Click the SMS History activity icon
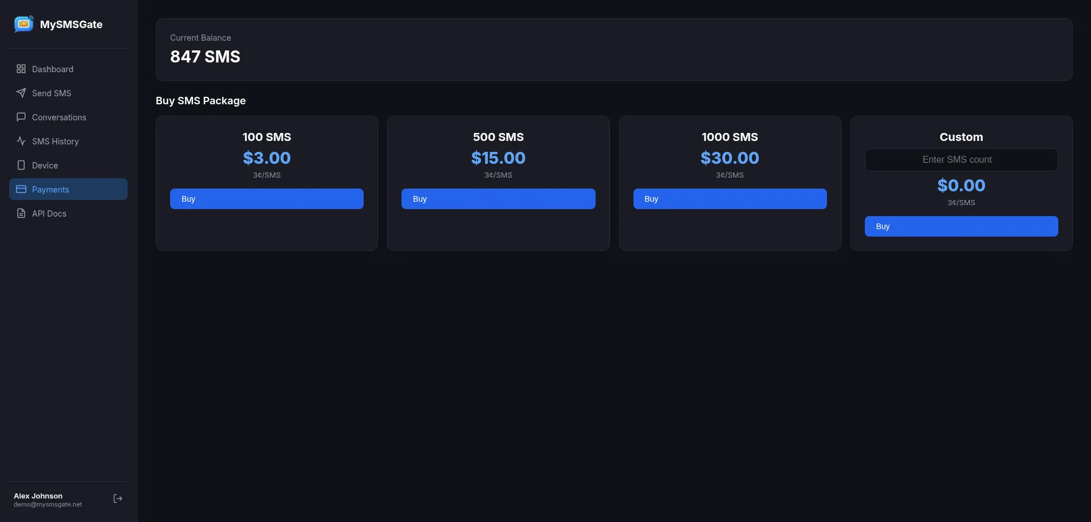 [x=21, y=141]
